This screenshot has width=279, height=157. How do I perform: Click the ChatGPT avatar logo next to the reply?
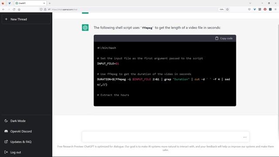85,27
